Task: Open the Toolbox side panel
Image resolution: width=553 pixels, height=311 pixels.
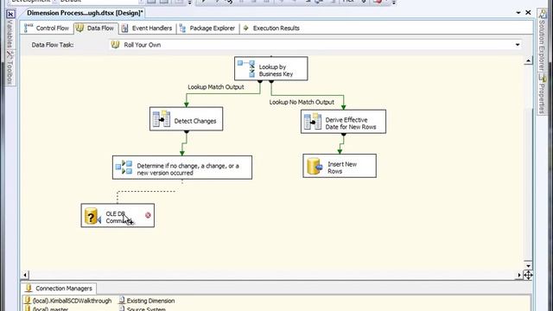Action: 10,67
